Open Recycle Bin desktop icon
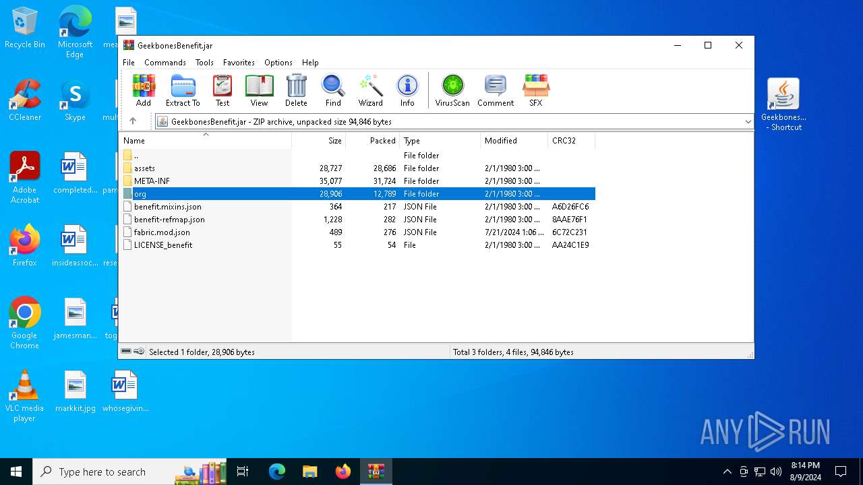 click(25, 28)
